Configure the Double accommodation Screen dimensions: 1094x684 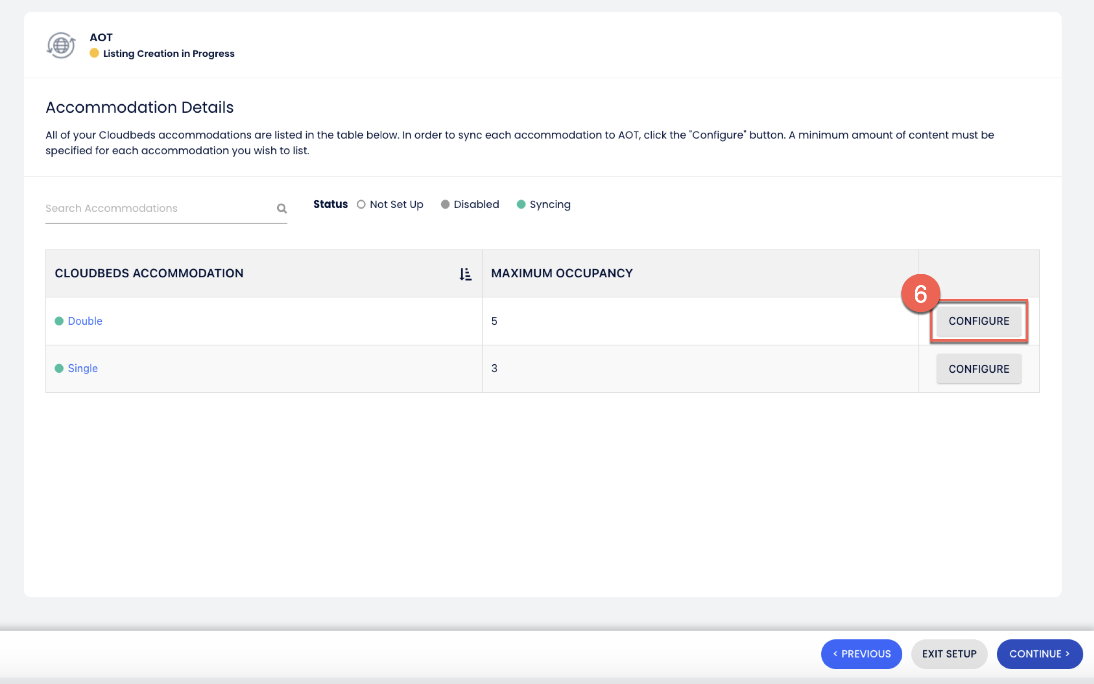[x=978, y=321]
